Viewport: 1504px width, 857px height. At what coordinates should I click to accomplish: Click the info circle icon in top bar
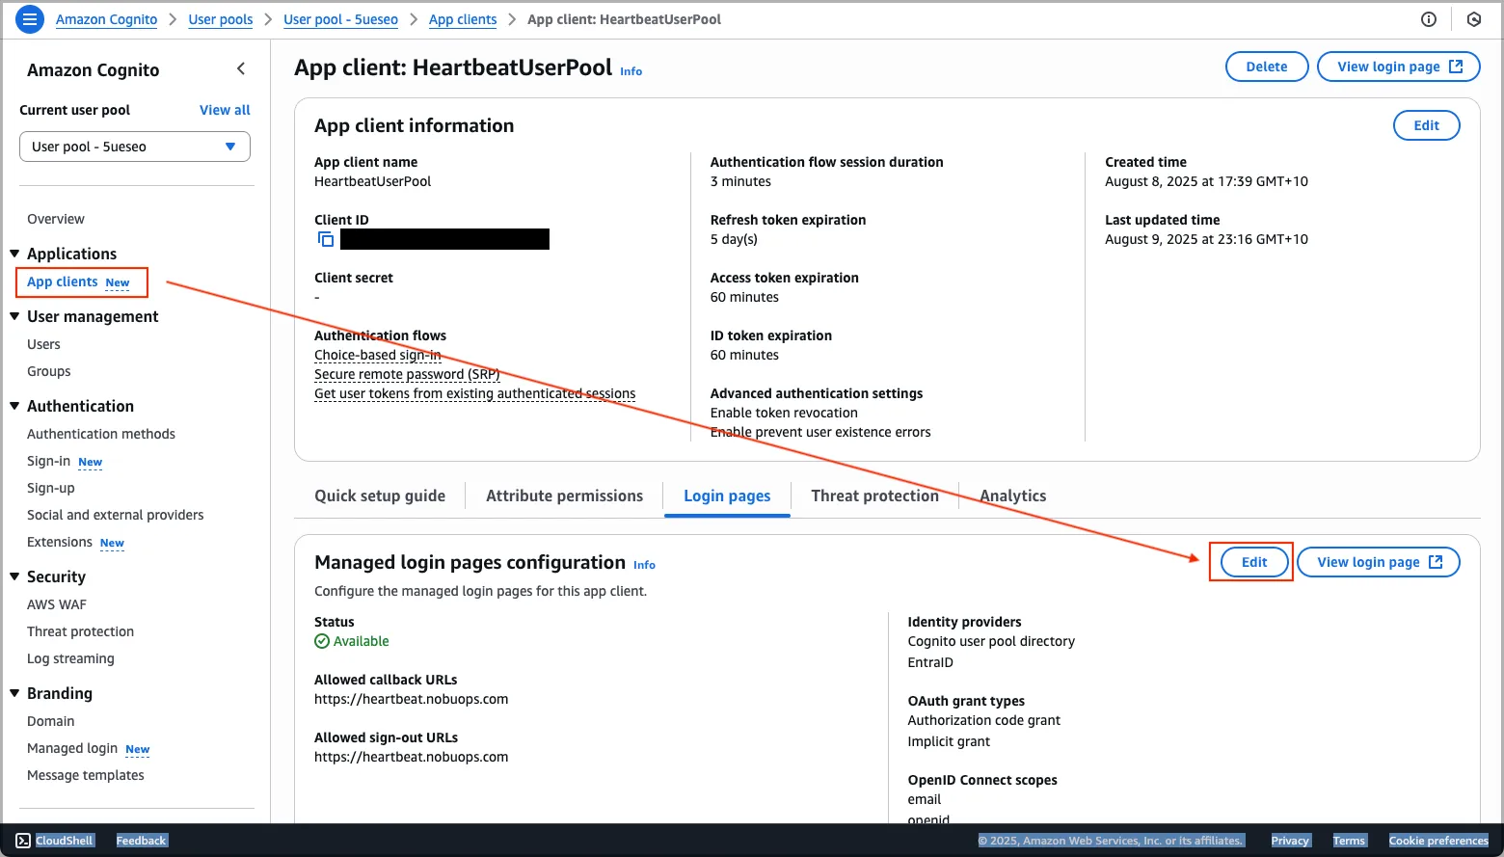(x=1429, y=19)
